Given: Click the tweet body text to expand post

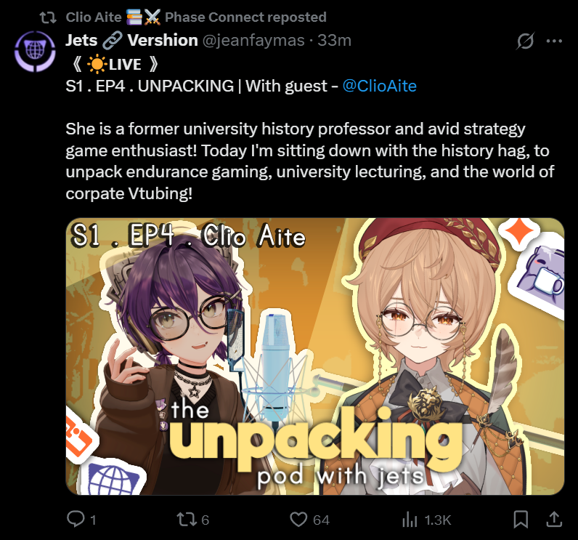Looking at the screenshot, I should pyautogui.click(x=309, y=161).
